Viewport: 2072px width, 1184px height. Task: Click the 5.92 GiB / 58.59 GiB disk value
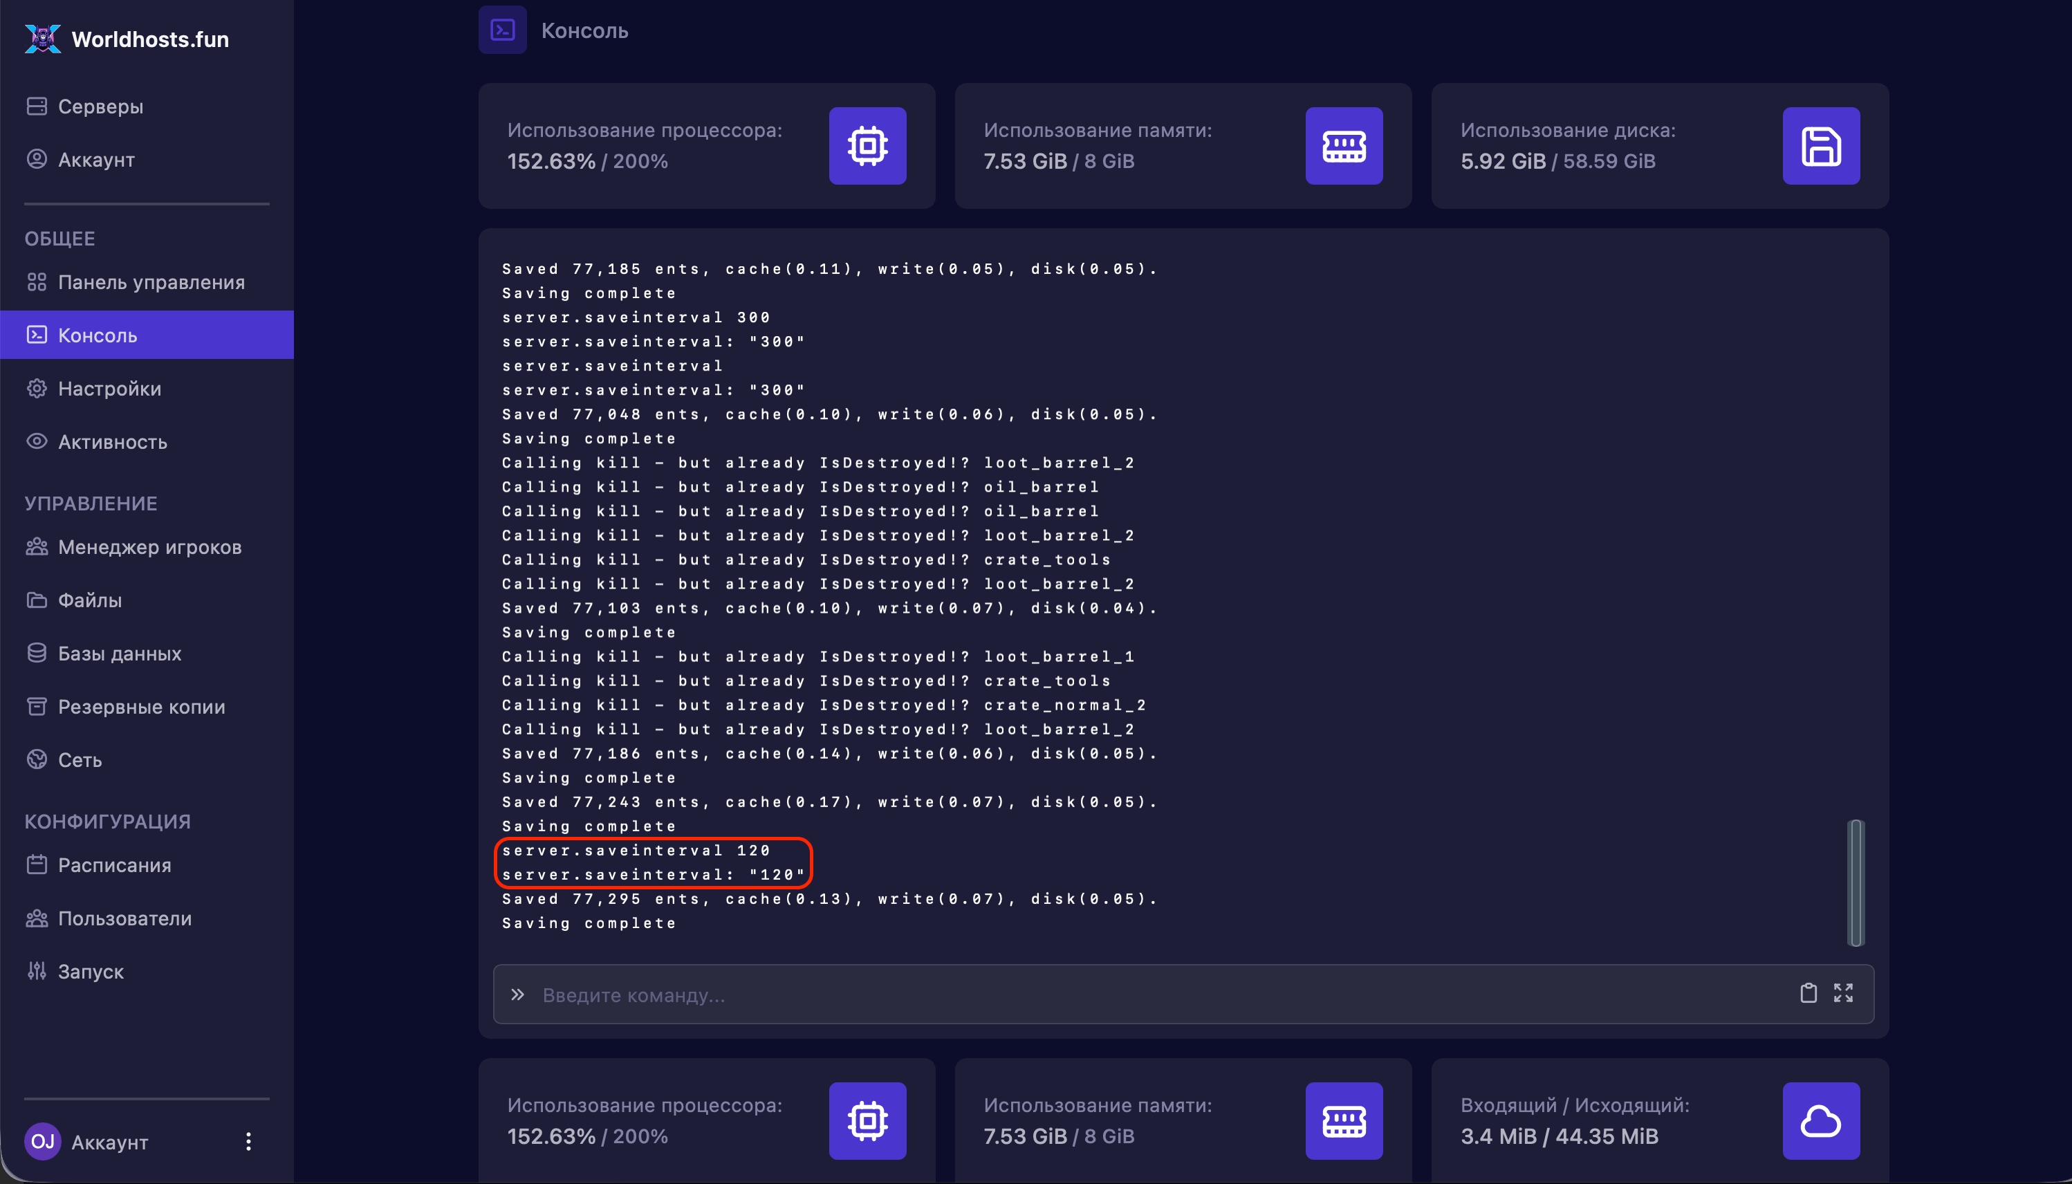click(1558, 161)
